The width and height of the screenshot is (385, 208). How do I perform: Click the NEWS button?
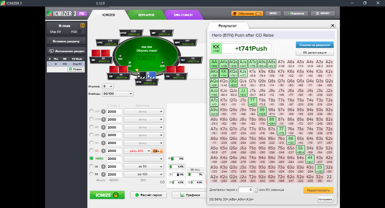click(x=273, y=13)
